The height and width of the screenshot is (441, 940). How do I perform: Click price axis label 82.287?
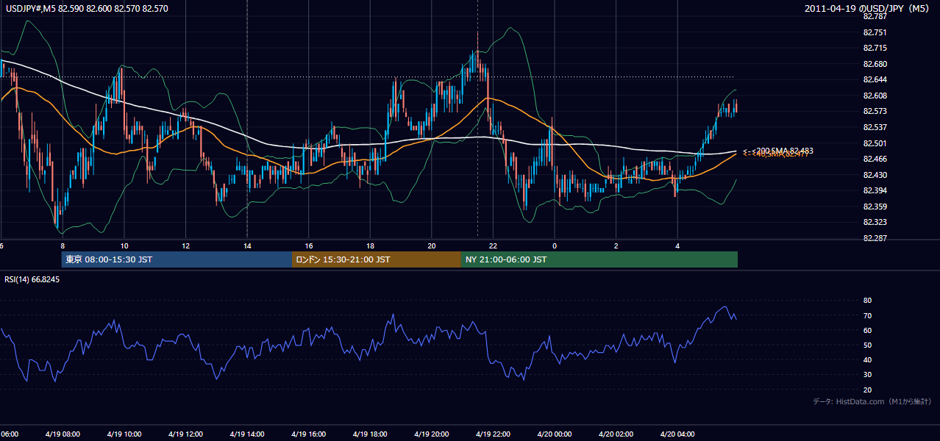pyautogui.click(x=875, y=238)
